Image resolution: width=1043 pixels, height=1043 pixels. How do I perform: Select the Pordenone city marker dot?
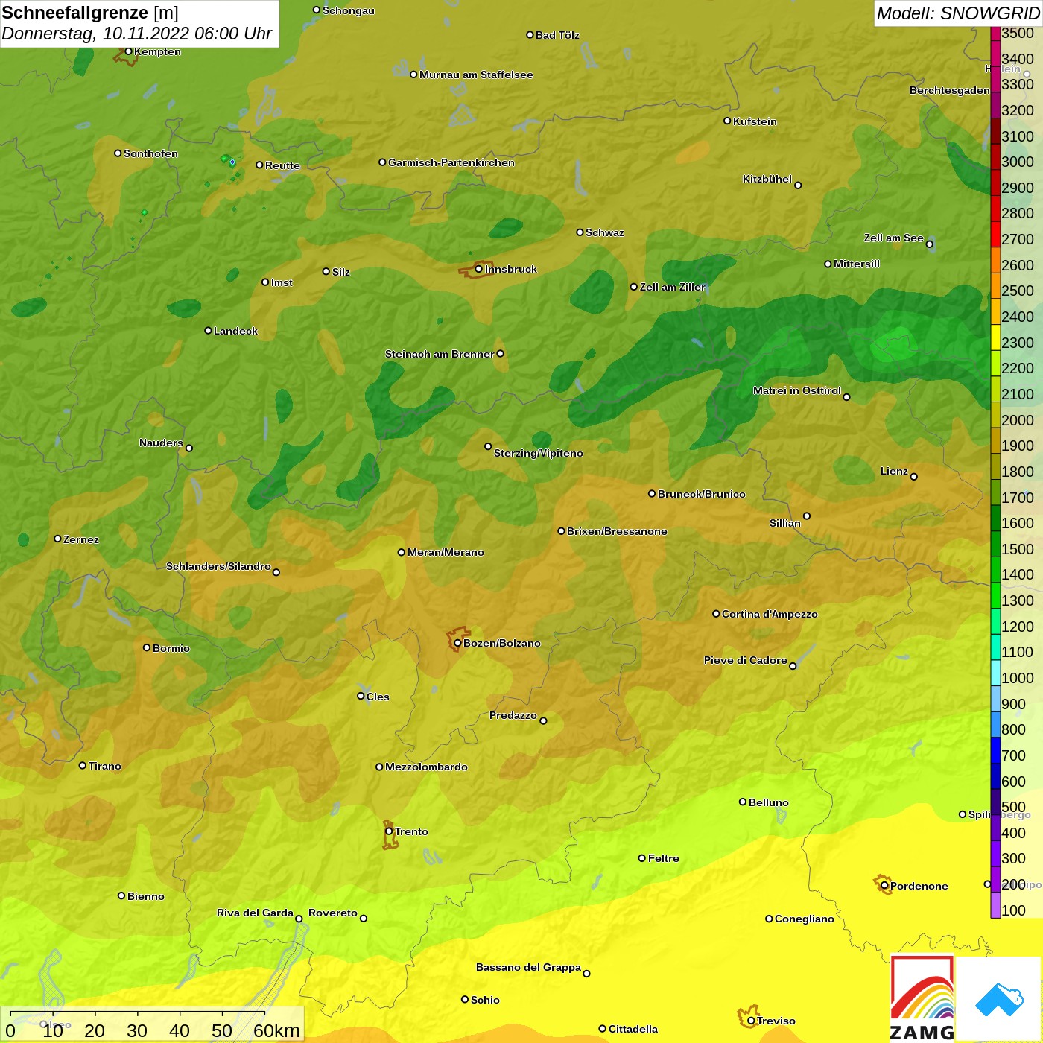tap(884, 886)
